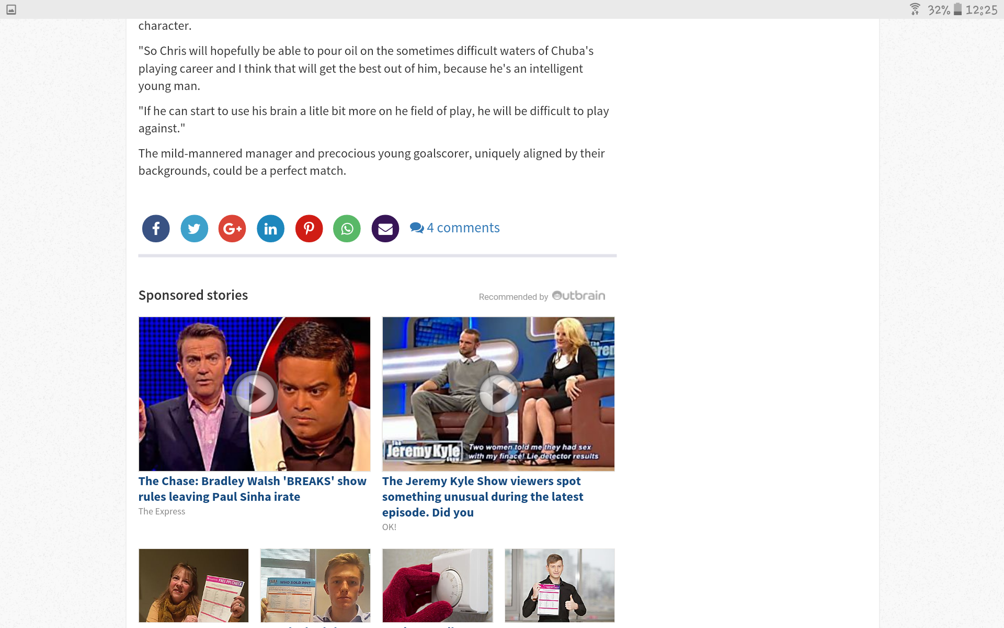Click the OK! source label

389,527
